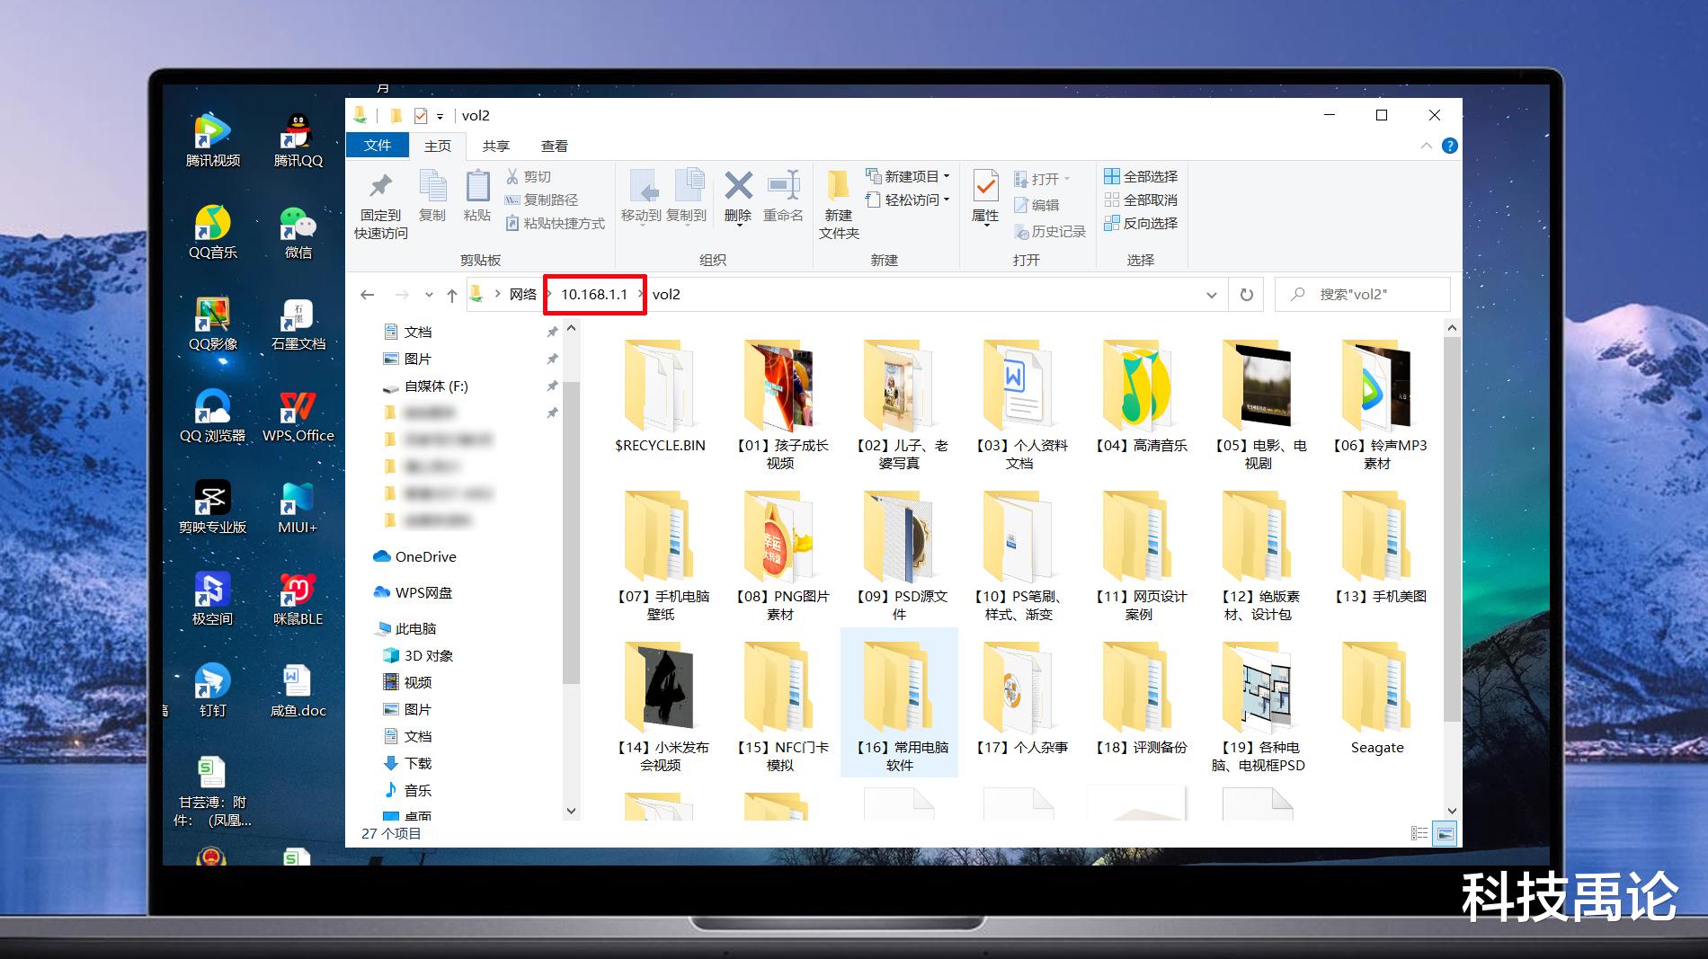Click Copy Path (复制路径)
The width and height of the screenshot is (1708, 959).
(x=541, y=200)
